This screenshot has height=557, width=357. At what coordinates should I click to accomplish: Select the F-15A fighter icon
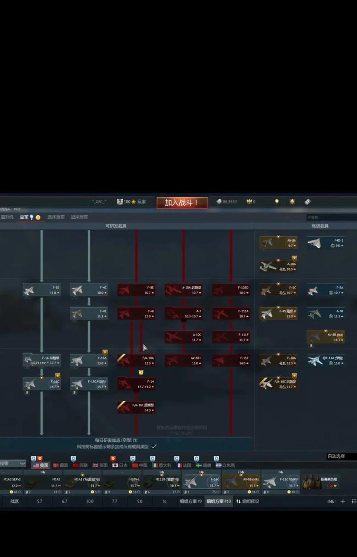point(78,360)
